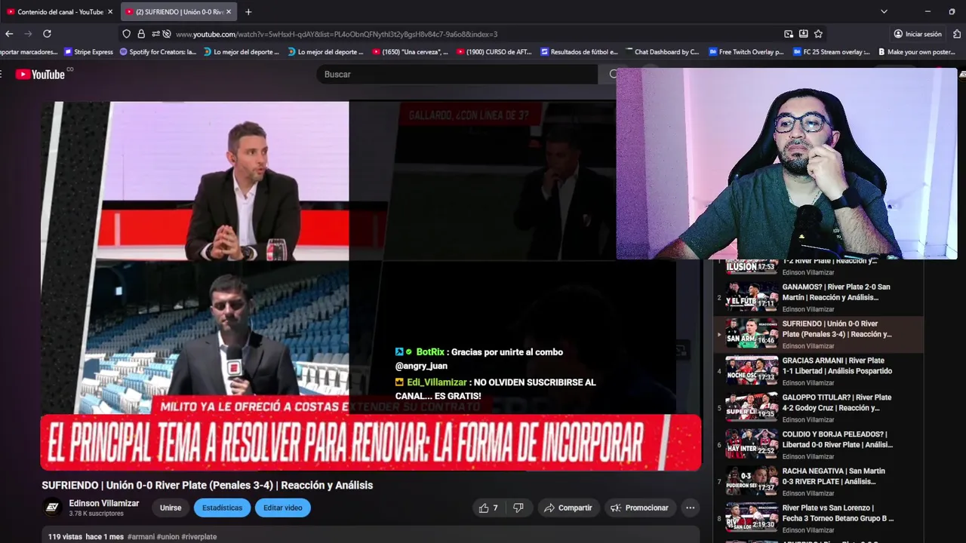Open the 'Estadísticas' button
Screen dimensions: 966x543
click(222, 508)
